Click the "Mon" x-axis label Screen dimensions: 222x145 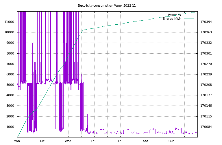(17, 141)
